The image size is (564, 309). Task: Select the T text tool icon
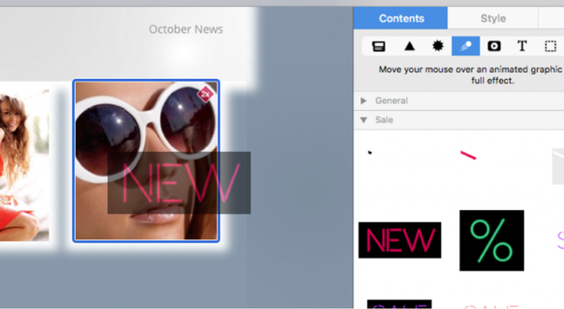522,46
